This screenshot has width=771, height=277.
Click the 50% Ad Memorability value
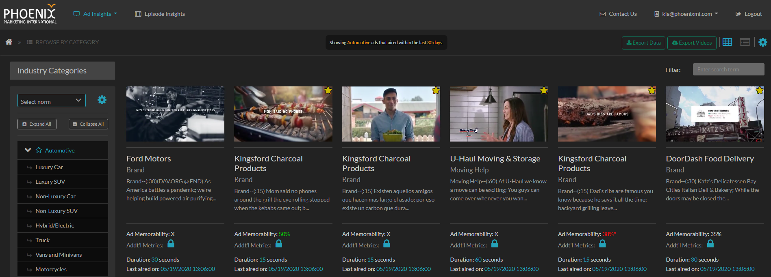tap(284, 234)
